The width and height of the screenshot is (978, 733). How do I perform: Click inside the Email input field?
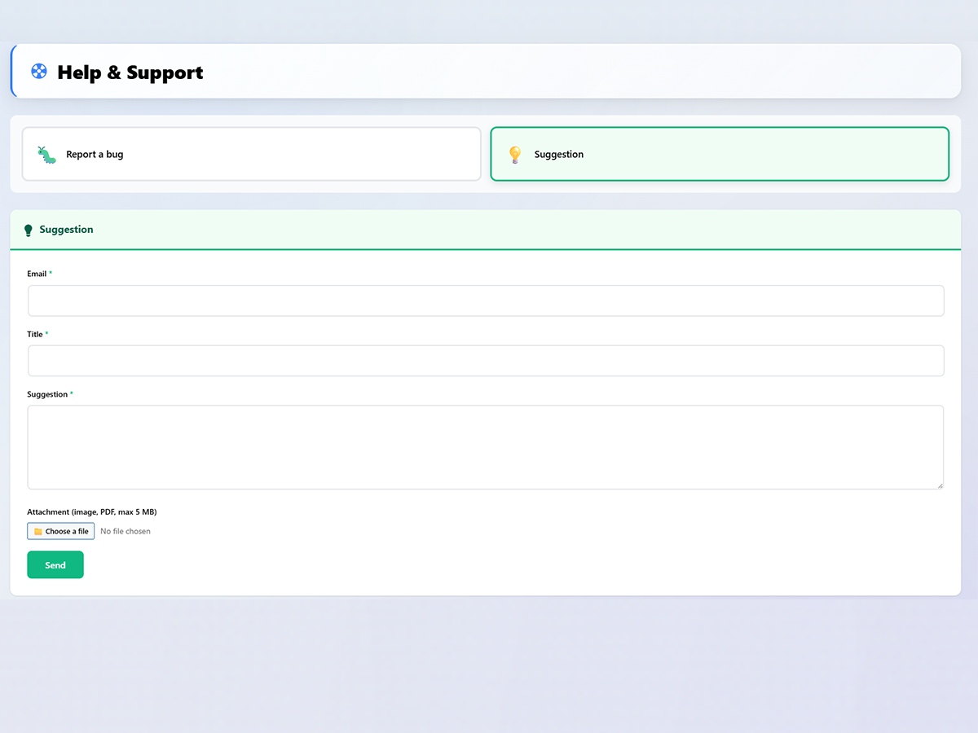(486, 301)
